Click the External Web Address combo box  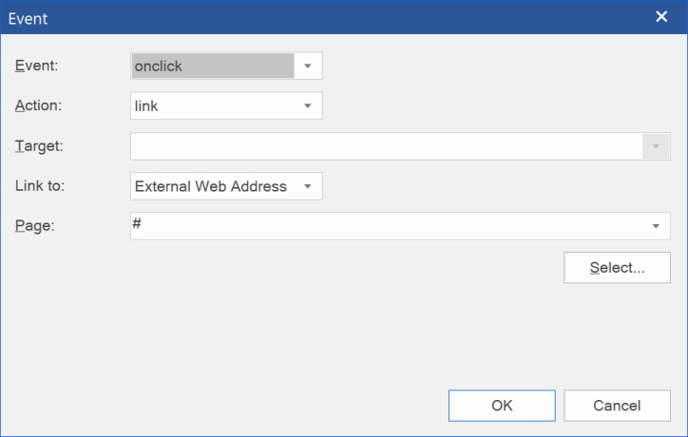226,186
